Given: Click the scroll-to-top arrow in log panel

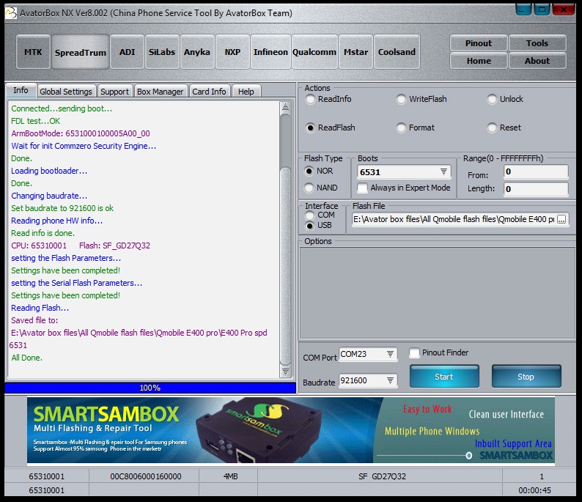Looking at the screenshot, I should coord(285,107).
